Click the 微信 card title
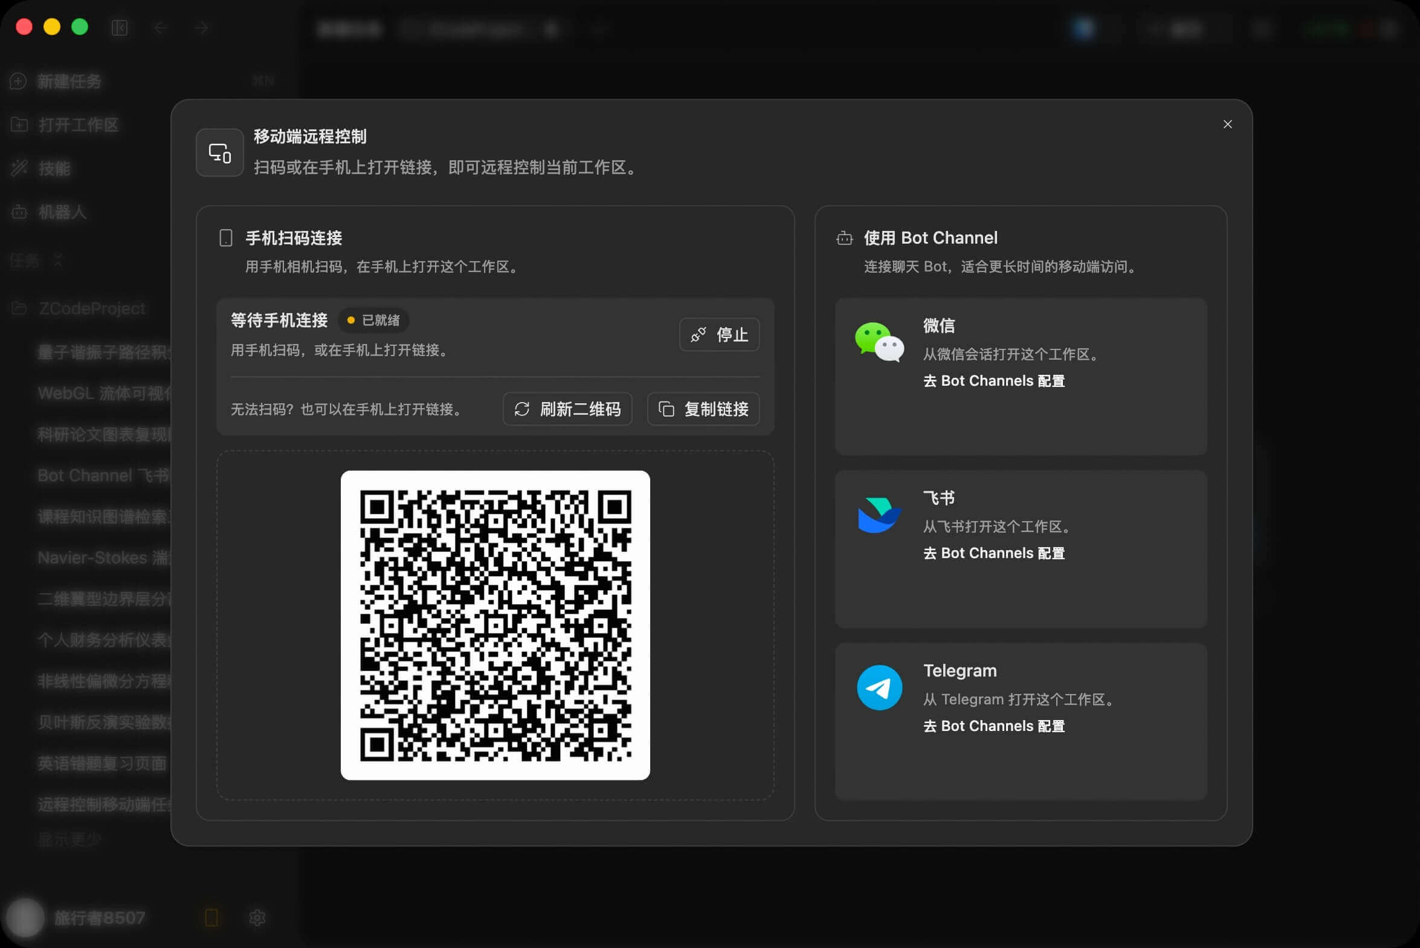Image resolution: width=1420 pixels, height=948 pixels. 939,326
